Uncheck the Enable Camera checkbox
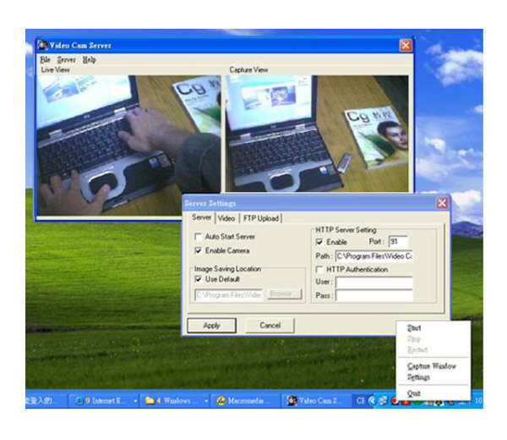 (199, 250)
